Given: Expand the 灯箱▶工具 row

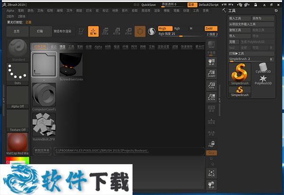Looking at the screenshot, I should [251, 54].
